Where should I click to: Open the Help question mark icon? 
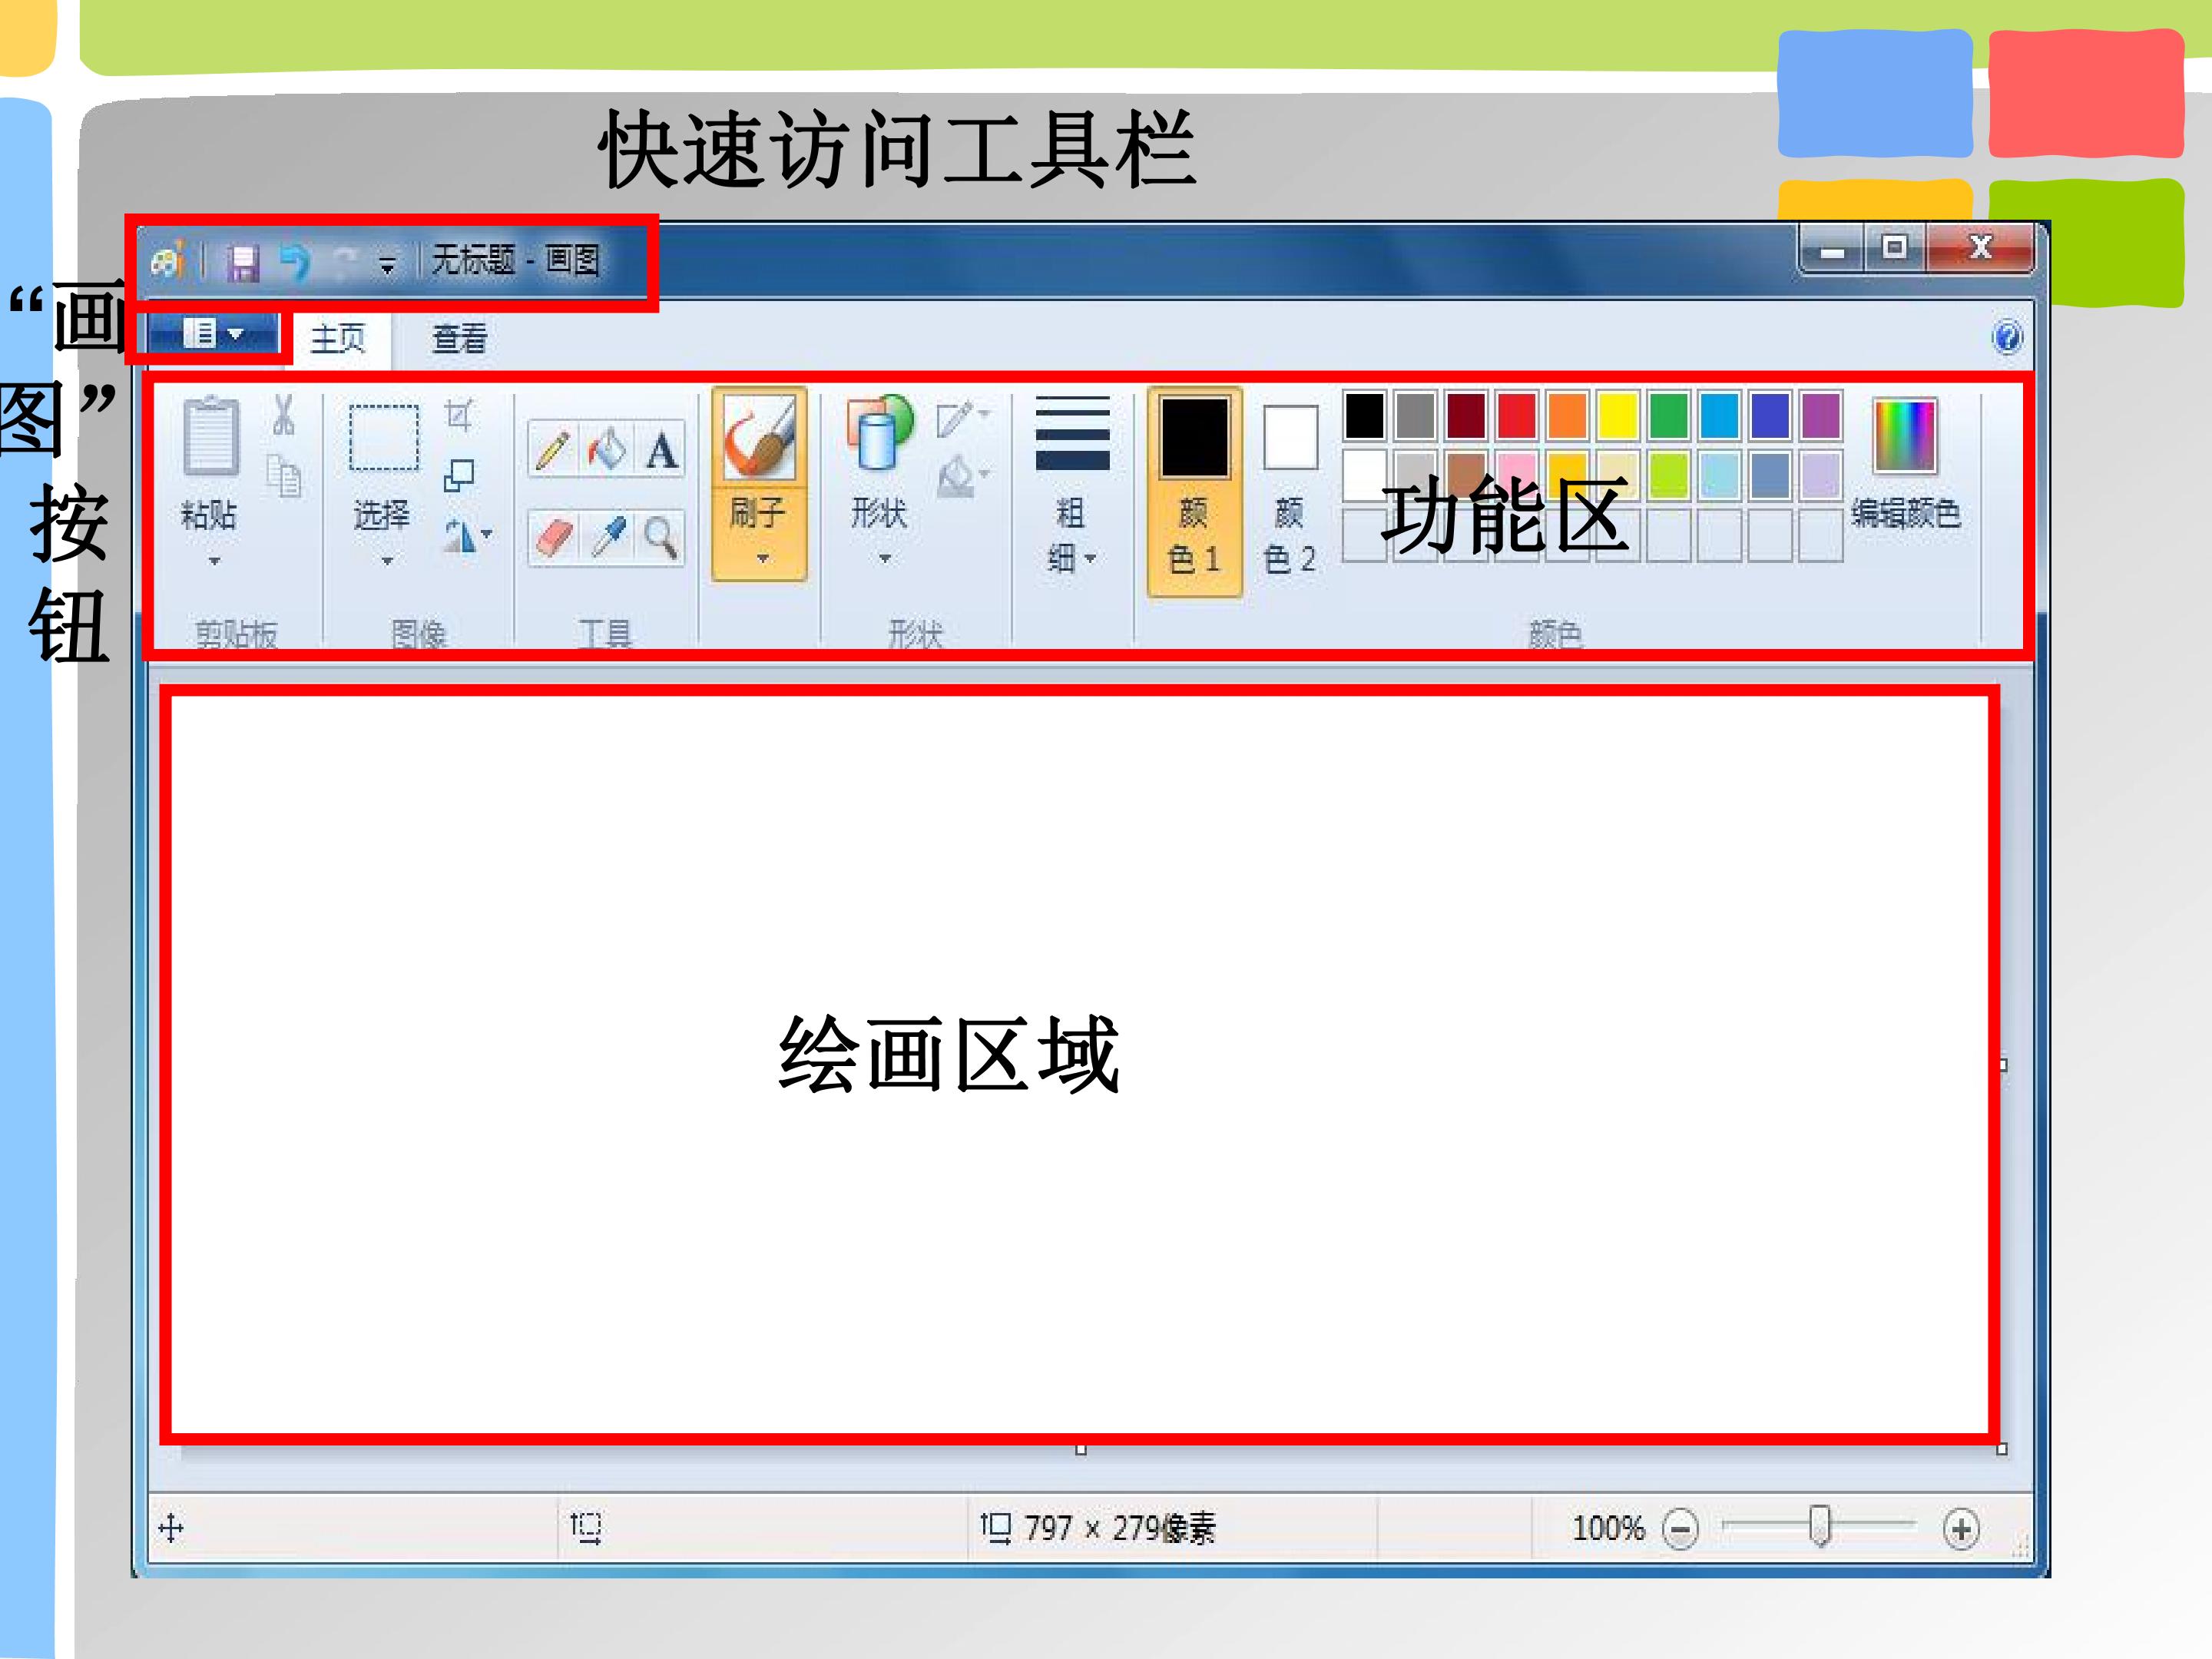coord(2007,337)
